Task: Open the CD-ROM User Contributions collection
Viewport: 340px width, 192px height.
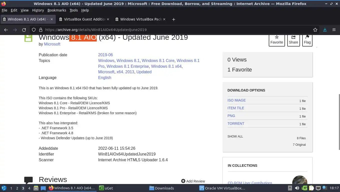Action: 250,183
